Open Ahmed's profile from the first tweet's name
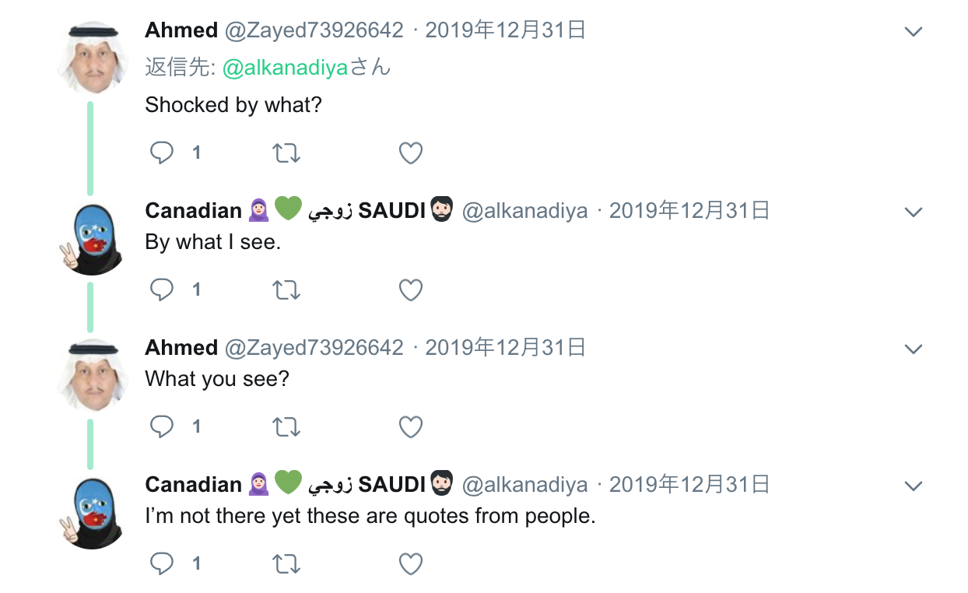Image resolution: width=968 pixels, height=593 pixels. 181,30
